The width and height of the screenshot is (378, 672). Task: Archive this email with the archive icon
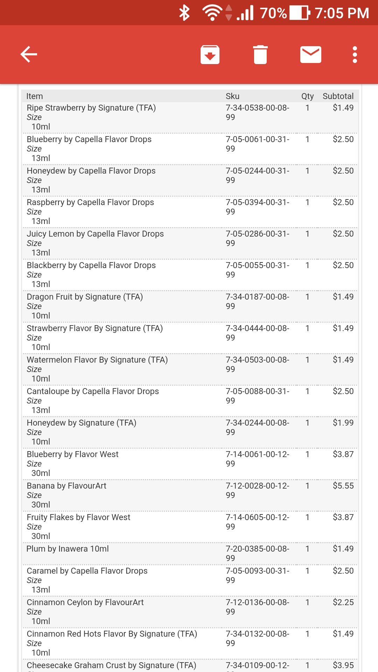tap(210, 55)
